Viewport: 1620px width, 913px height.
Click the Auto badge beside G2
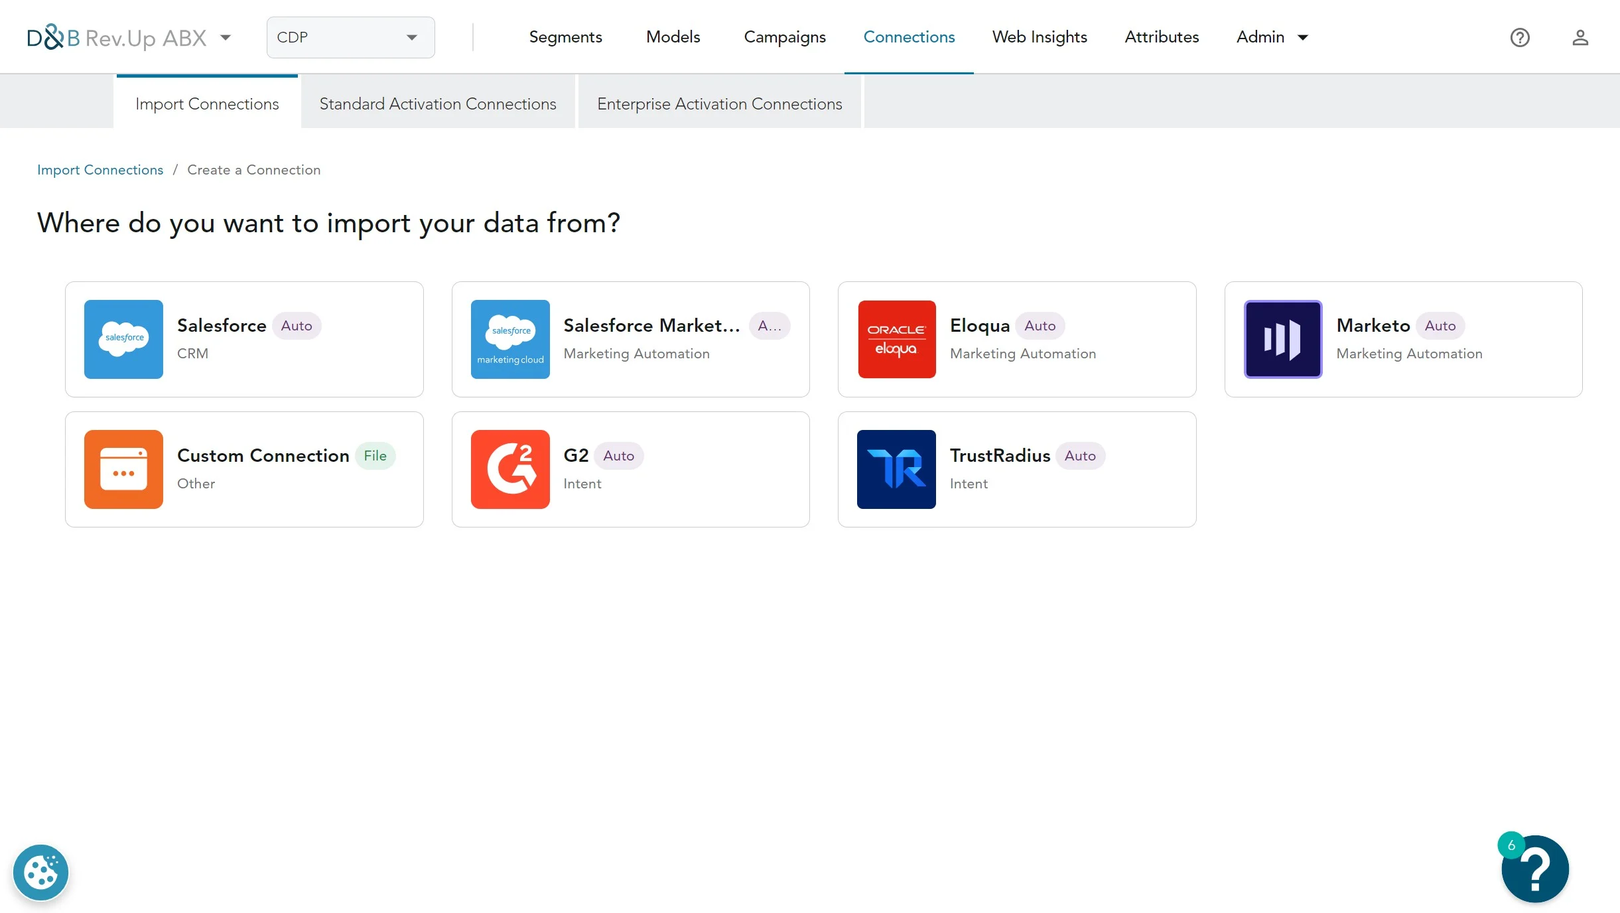click(x=618, y=455)
